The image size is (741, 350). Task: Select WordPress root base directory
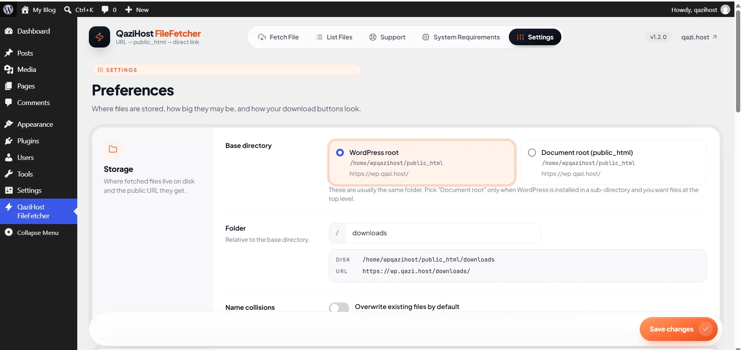point(421,163)
